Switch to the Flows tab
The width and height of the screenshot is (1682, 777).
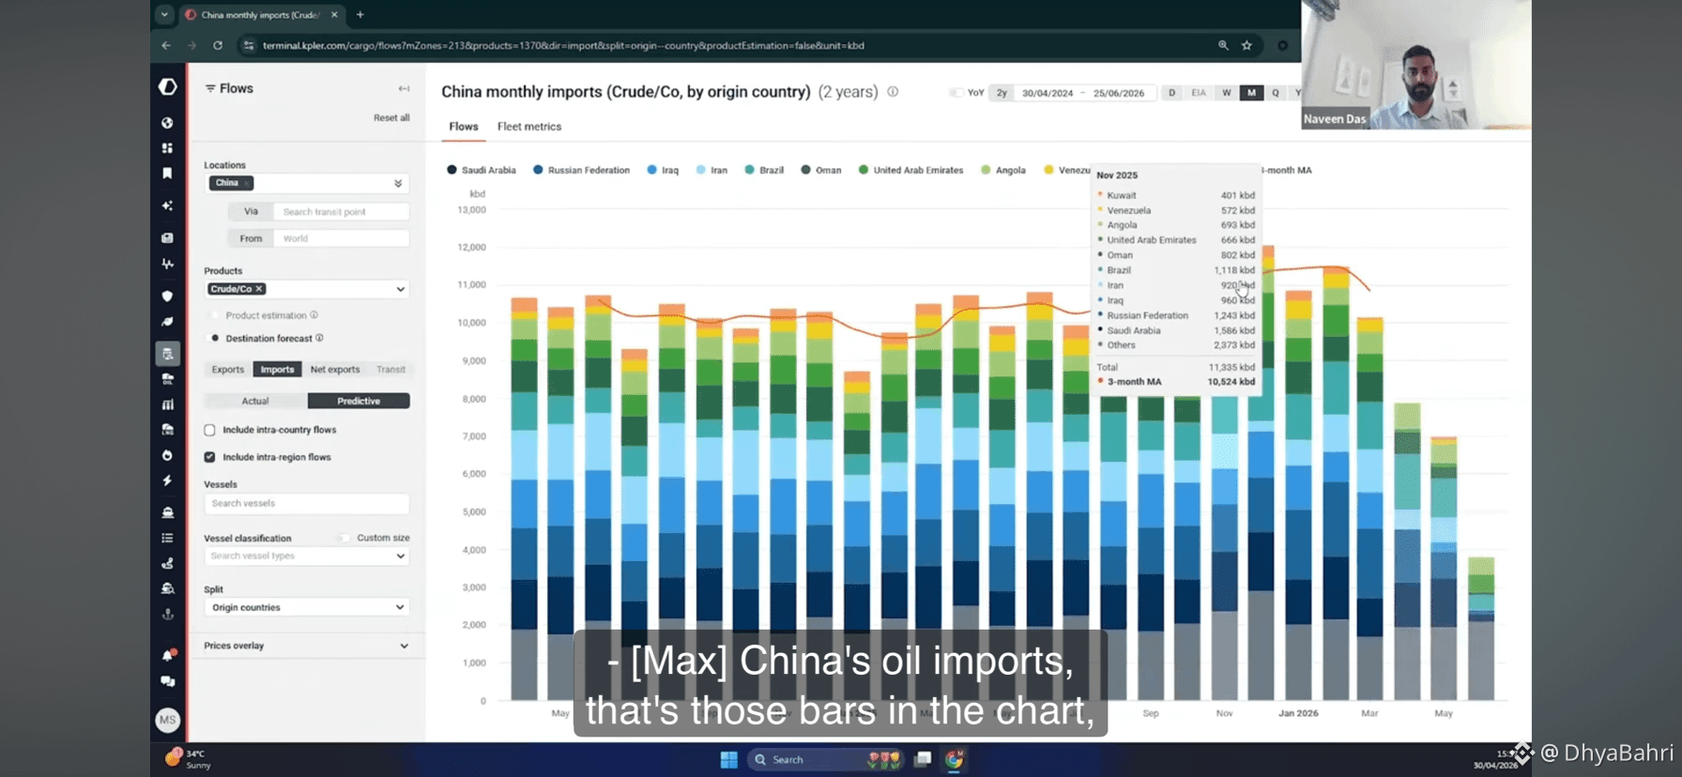pyautogui.click(x=464, y=127)
